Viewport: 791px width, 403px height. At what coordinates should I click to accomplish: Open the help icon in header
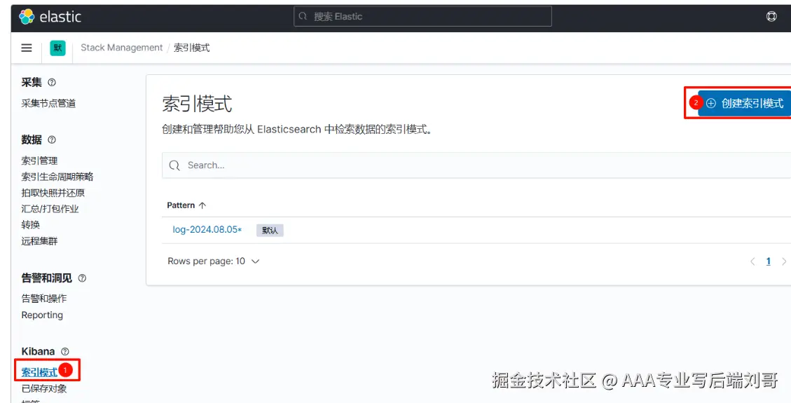pyautogui.click(x=771, y=17)
